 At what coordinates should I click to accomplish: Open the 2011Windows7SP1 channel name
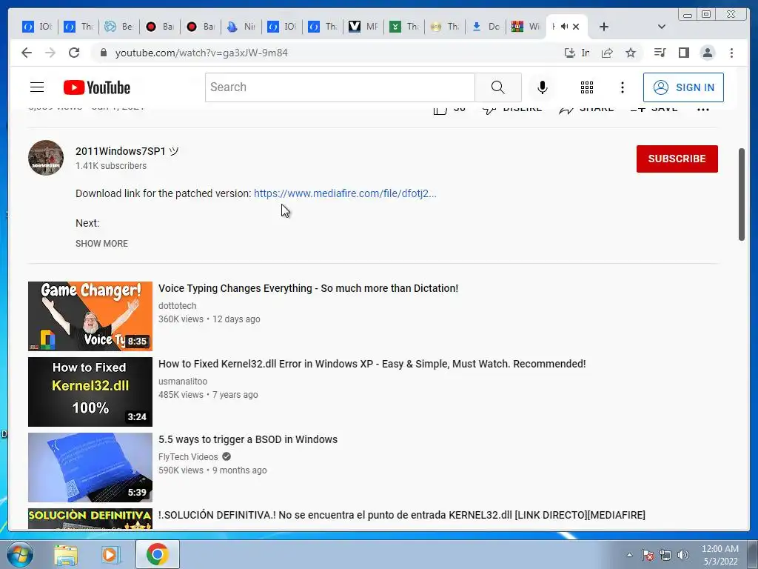click(127, 151)
